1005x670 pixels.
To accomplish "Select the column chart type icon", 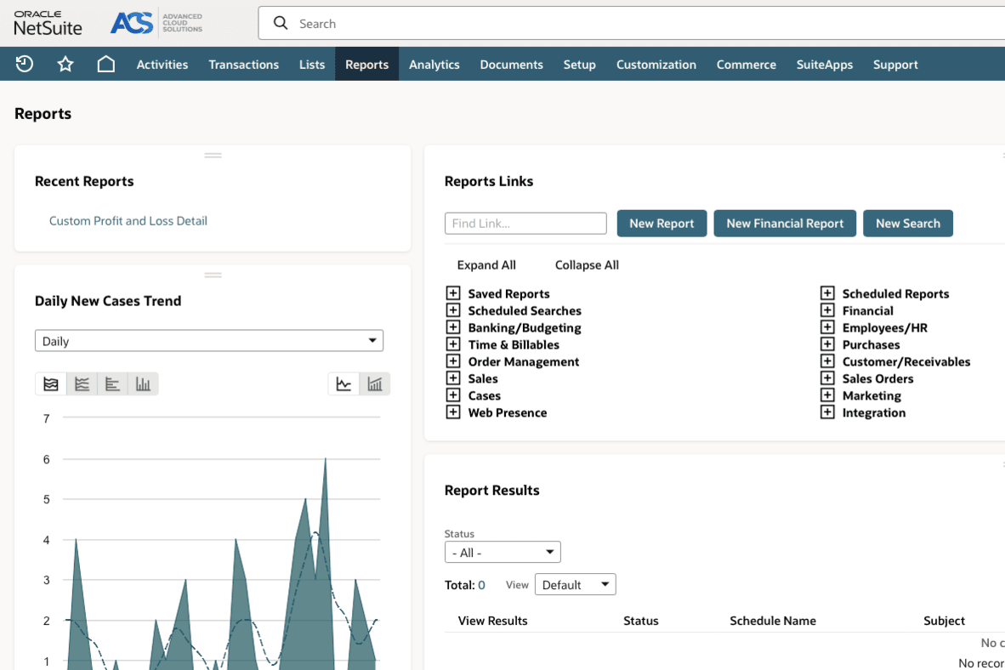I will coord(143,384).
